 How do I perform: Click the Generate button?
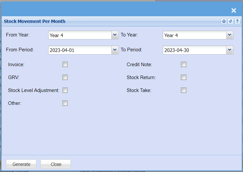coord(21,164)
